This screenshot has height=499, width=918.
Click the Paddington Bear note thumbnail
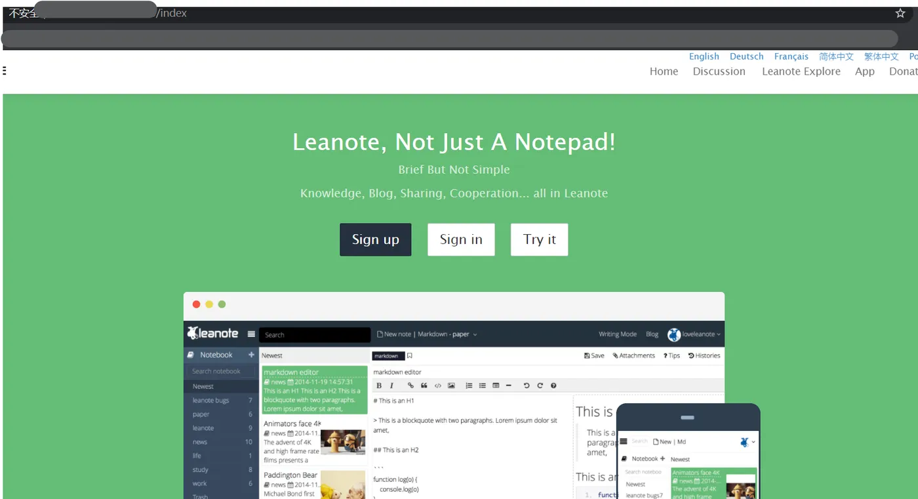point(343,485)
